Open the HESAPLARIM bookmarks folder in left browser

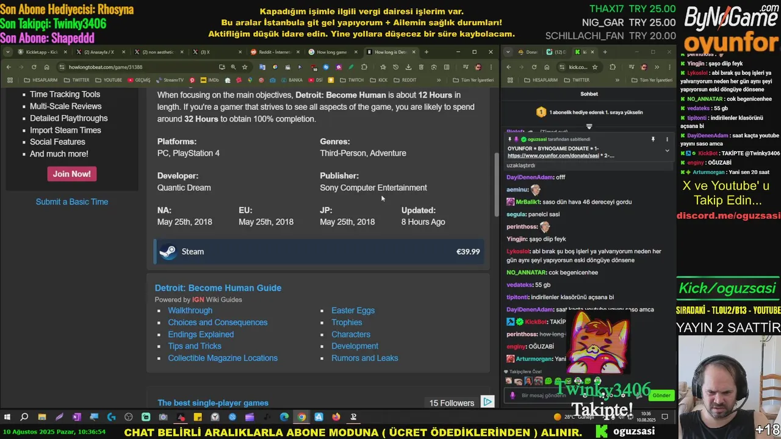[x=41, y=80]
